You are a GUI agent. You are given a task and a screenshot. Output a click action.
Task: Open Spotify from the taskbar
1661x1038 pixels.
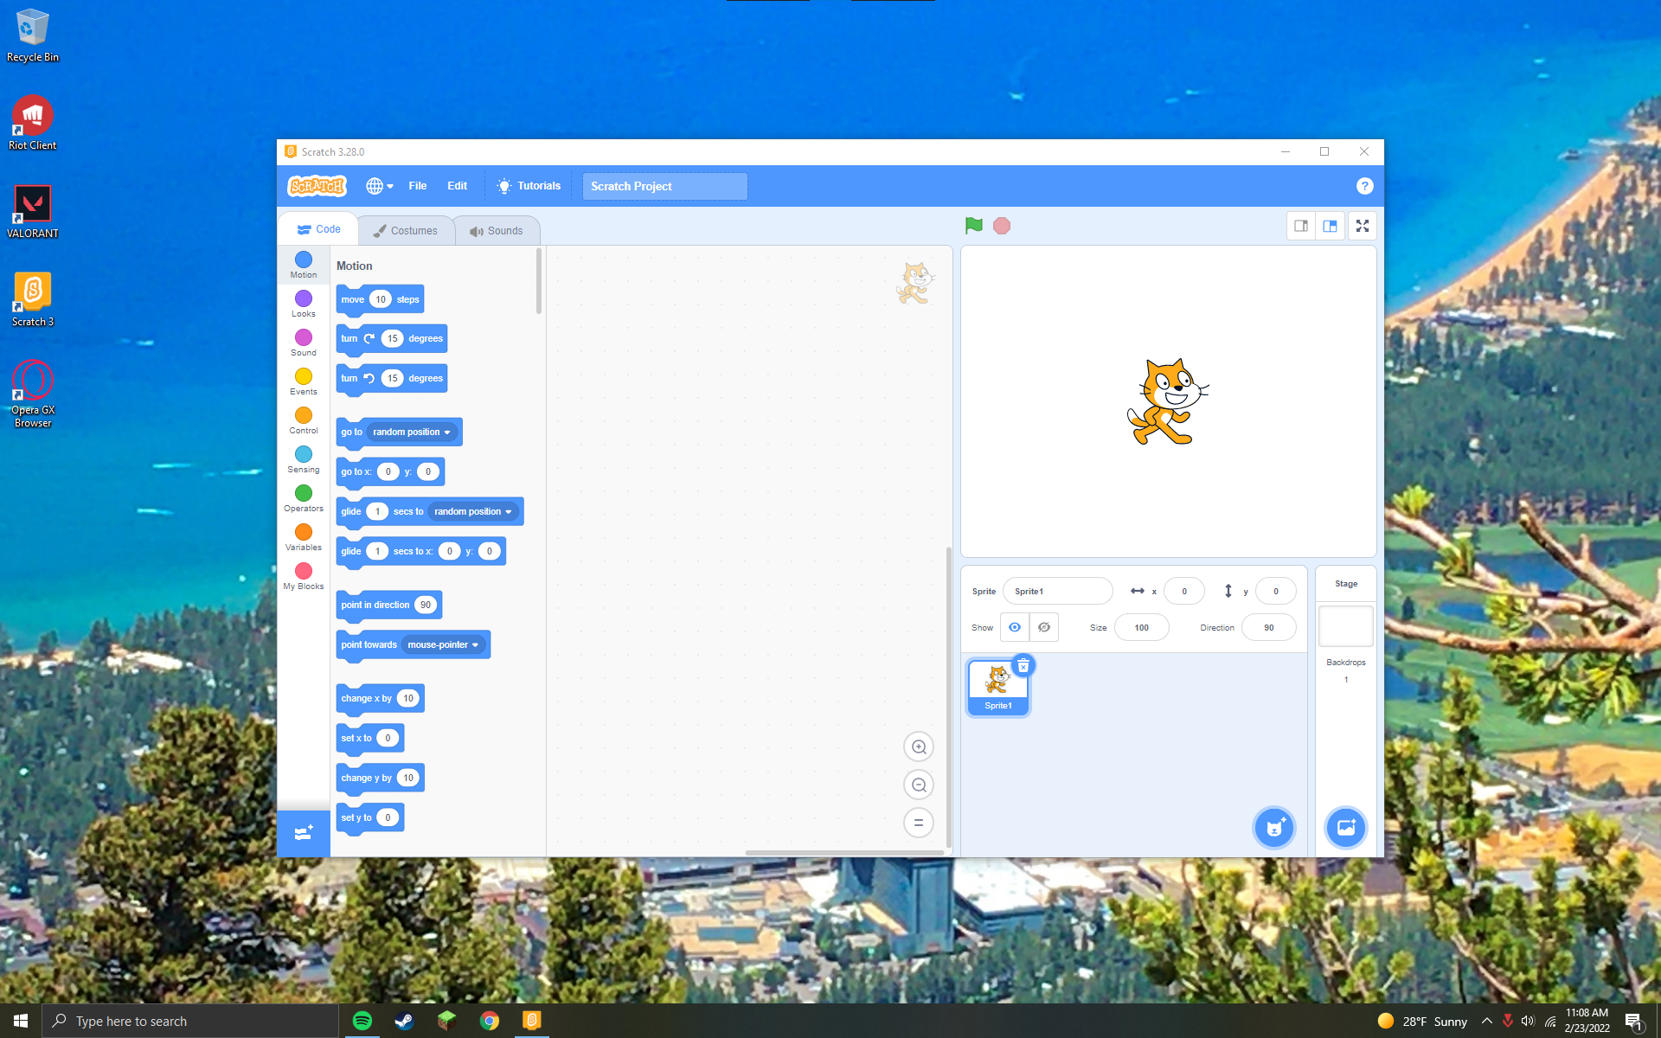[x=362, y=1021]
